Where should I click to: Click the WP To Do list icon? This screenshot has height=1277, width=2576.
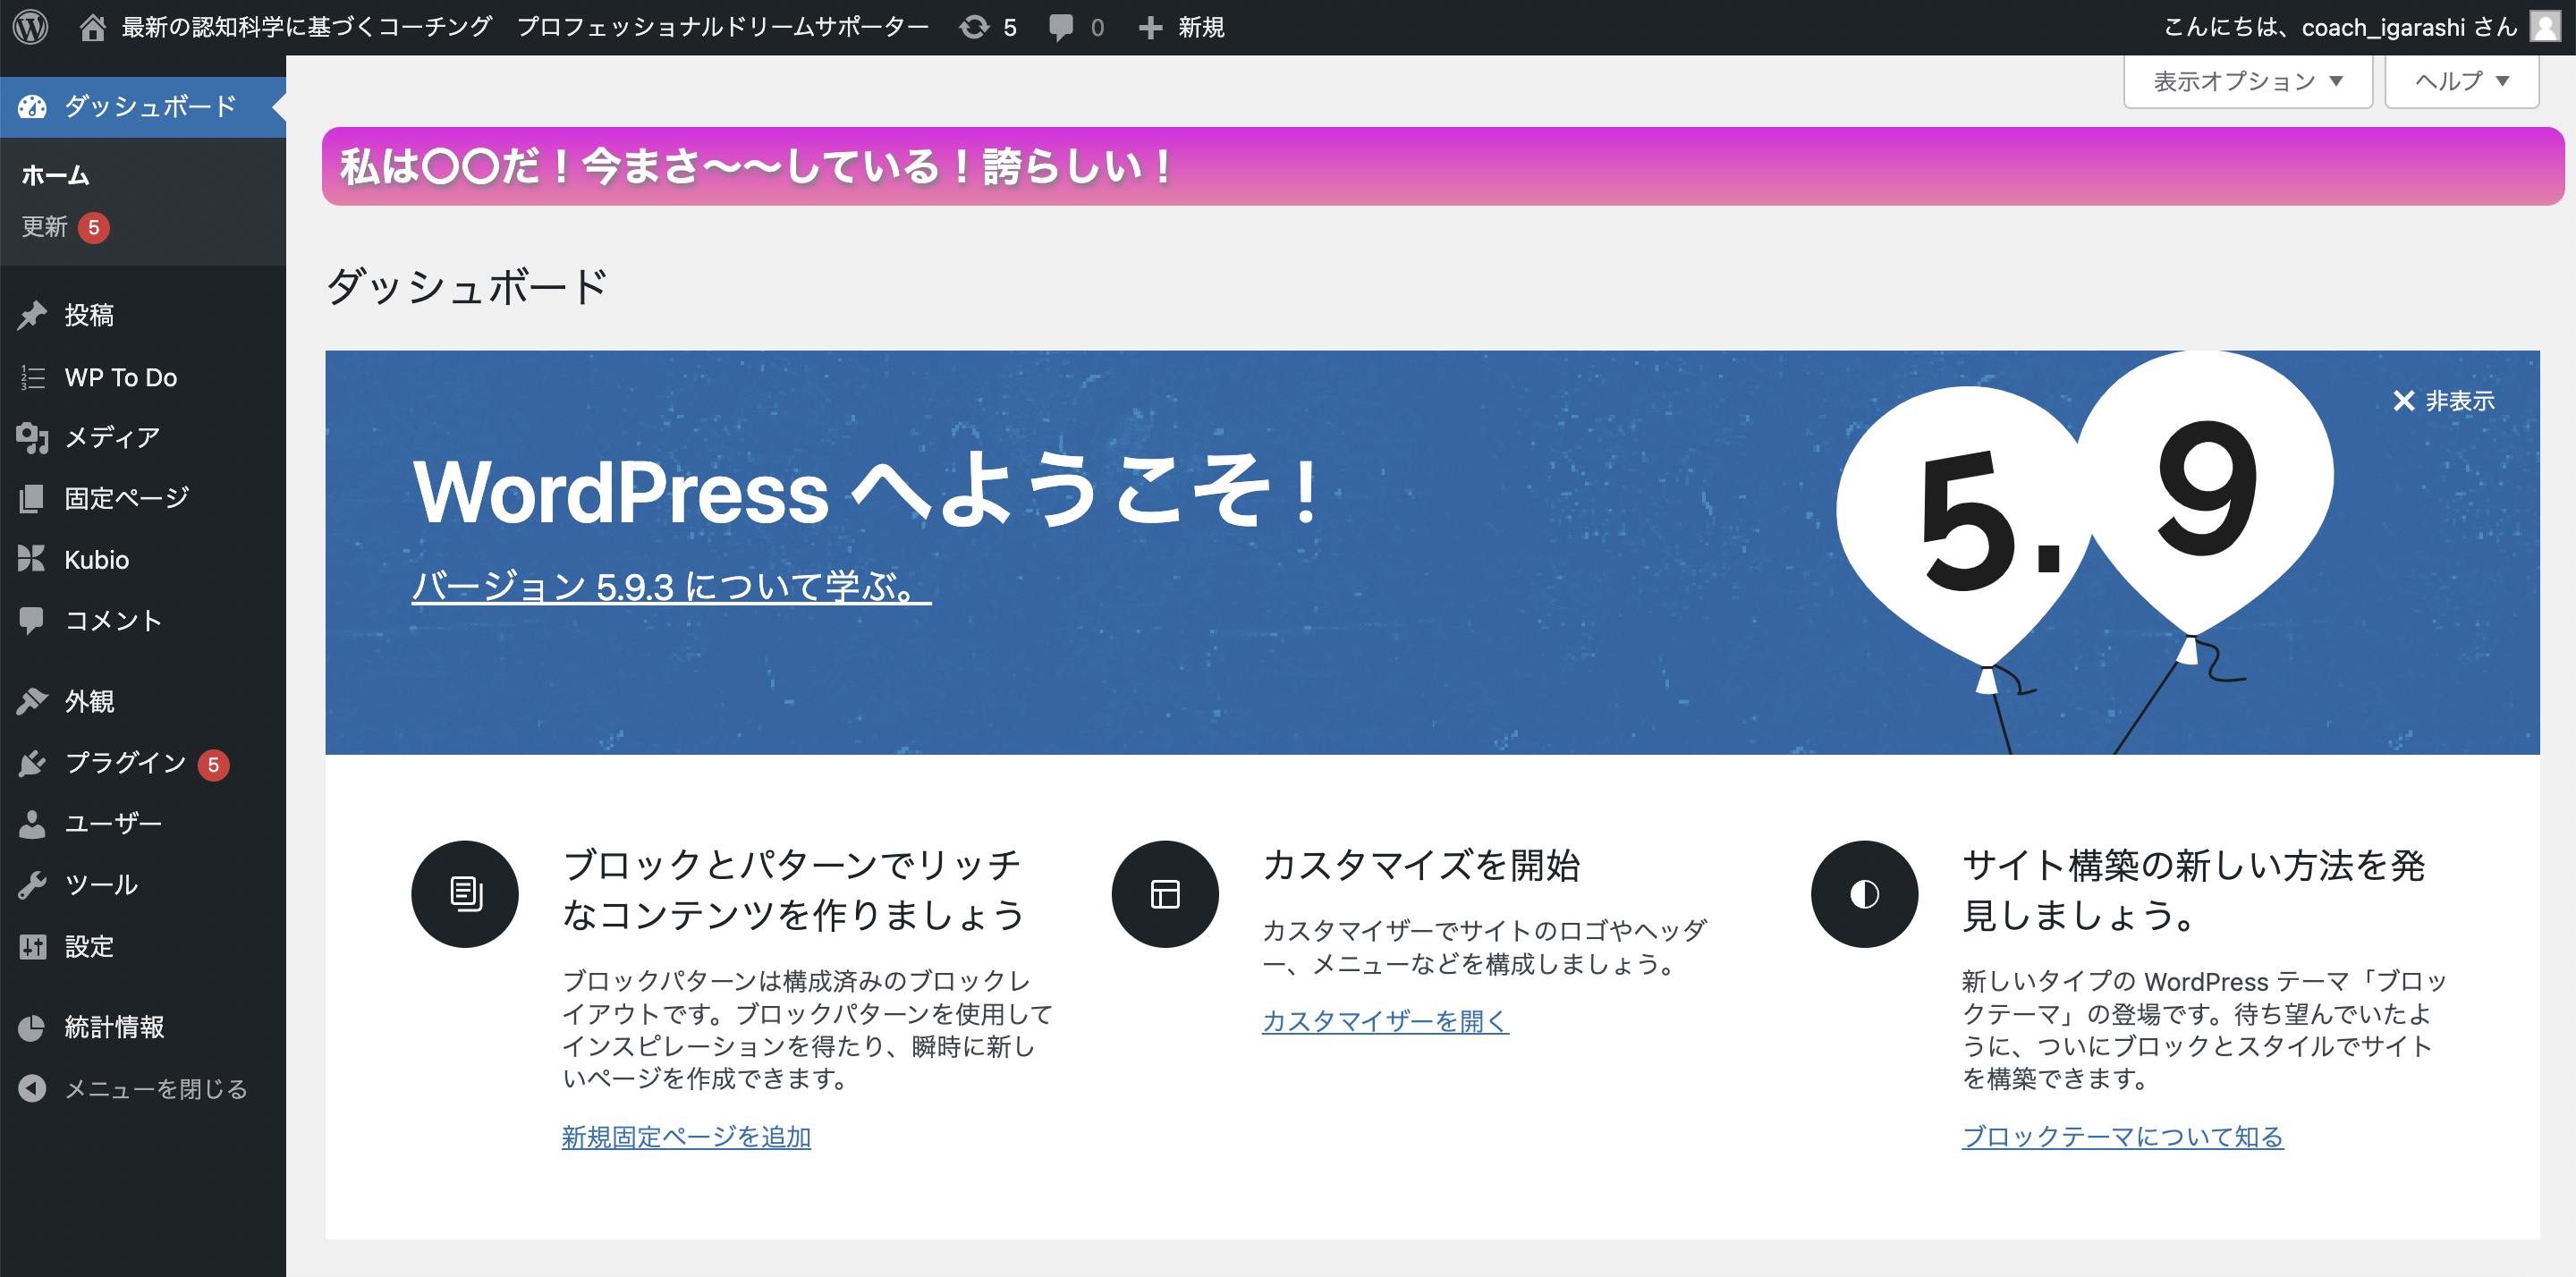[32, 377]
